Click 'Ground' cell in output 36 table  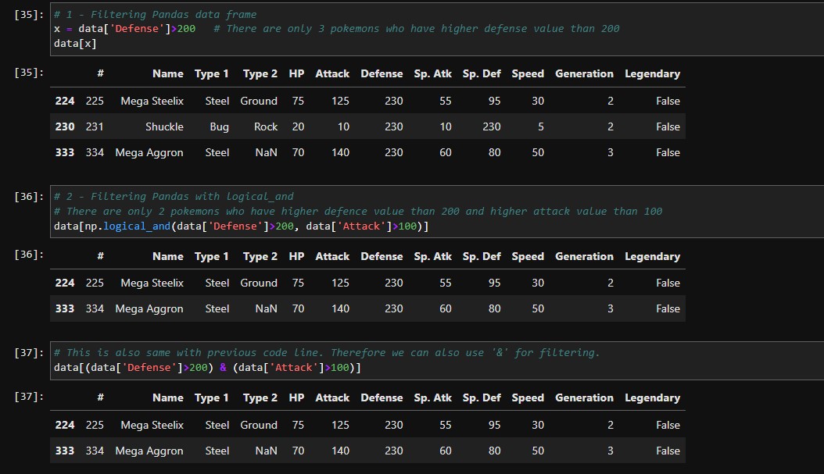[x=259, y=283]
